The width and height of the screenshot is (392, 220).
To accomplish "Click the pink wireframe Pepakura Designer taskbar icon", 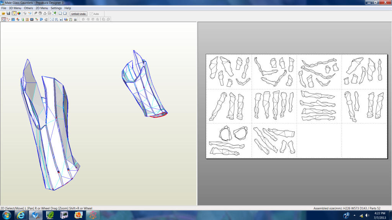I will coord(93,215).
